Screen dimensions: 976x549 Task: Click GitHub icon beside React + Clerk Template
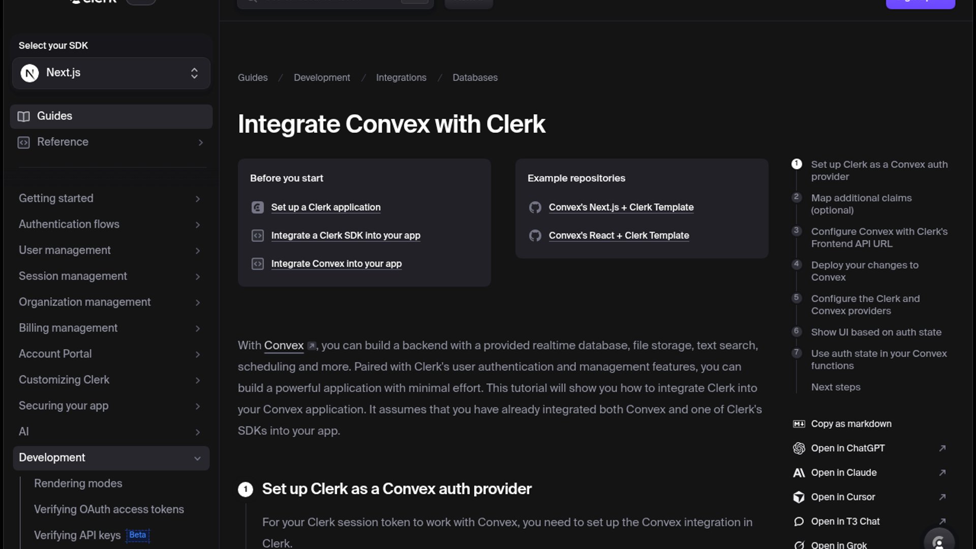click(535, 236)
